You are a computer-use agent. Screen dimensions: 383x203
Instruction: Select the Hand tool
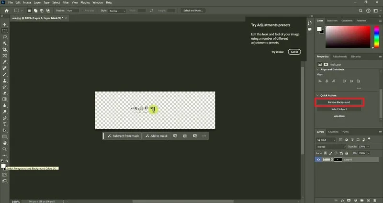(x=4, y=143)
